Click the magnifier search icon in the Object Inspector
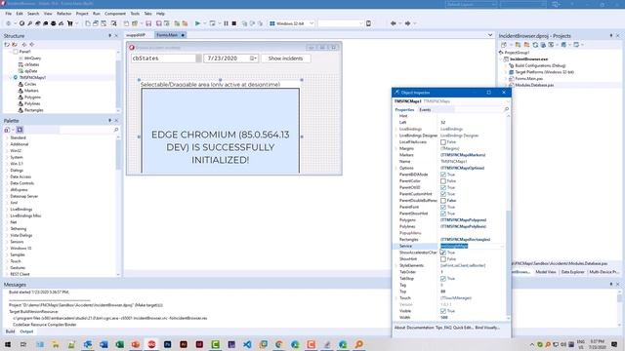 point(507,109)
